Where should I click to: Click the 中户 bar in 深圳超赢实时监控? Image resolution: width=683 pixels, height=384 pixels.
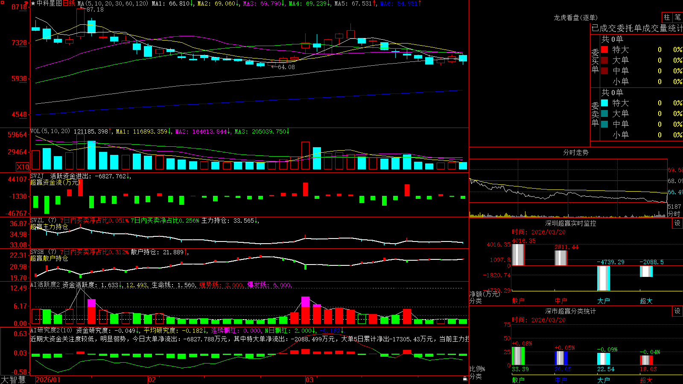560,258
